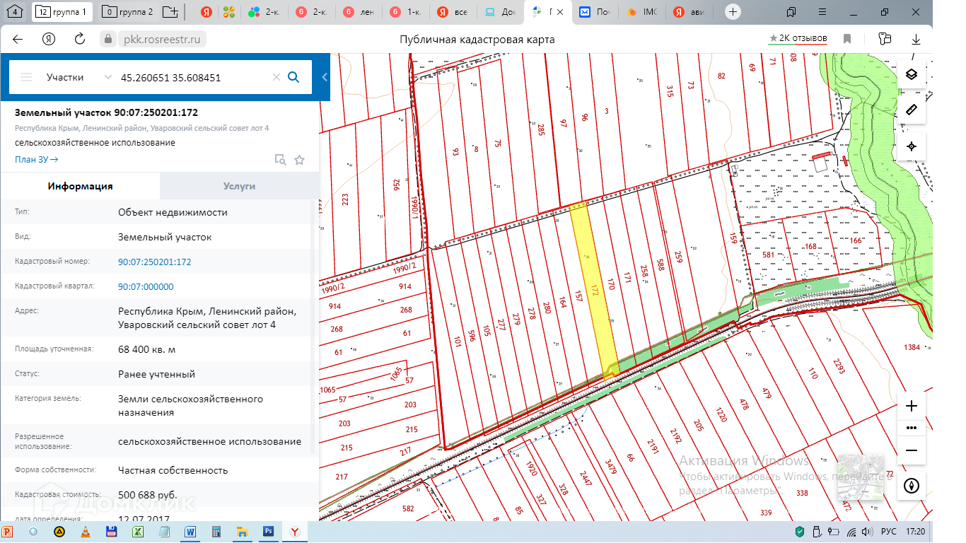Click the search magnifier icon
966x543 pixels.
(293, 77)
